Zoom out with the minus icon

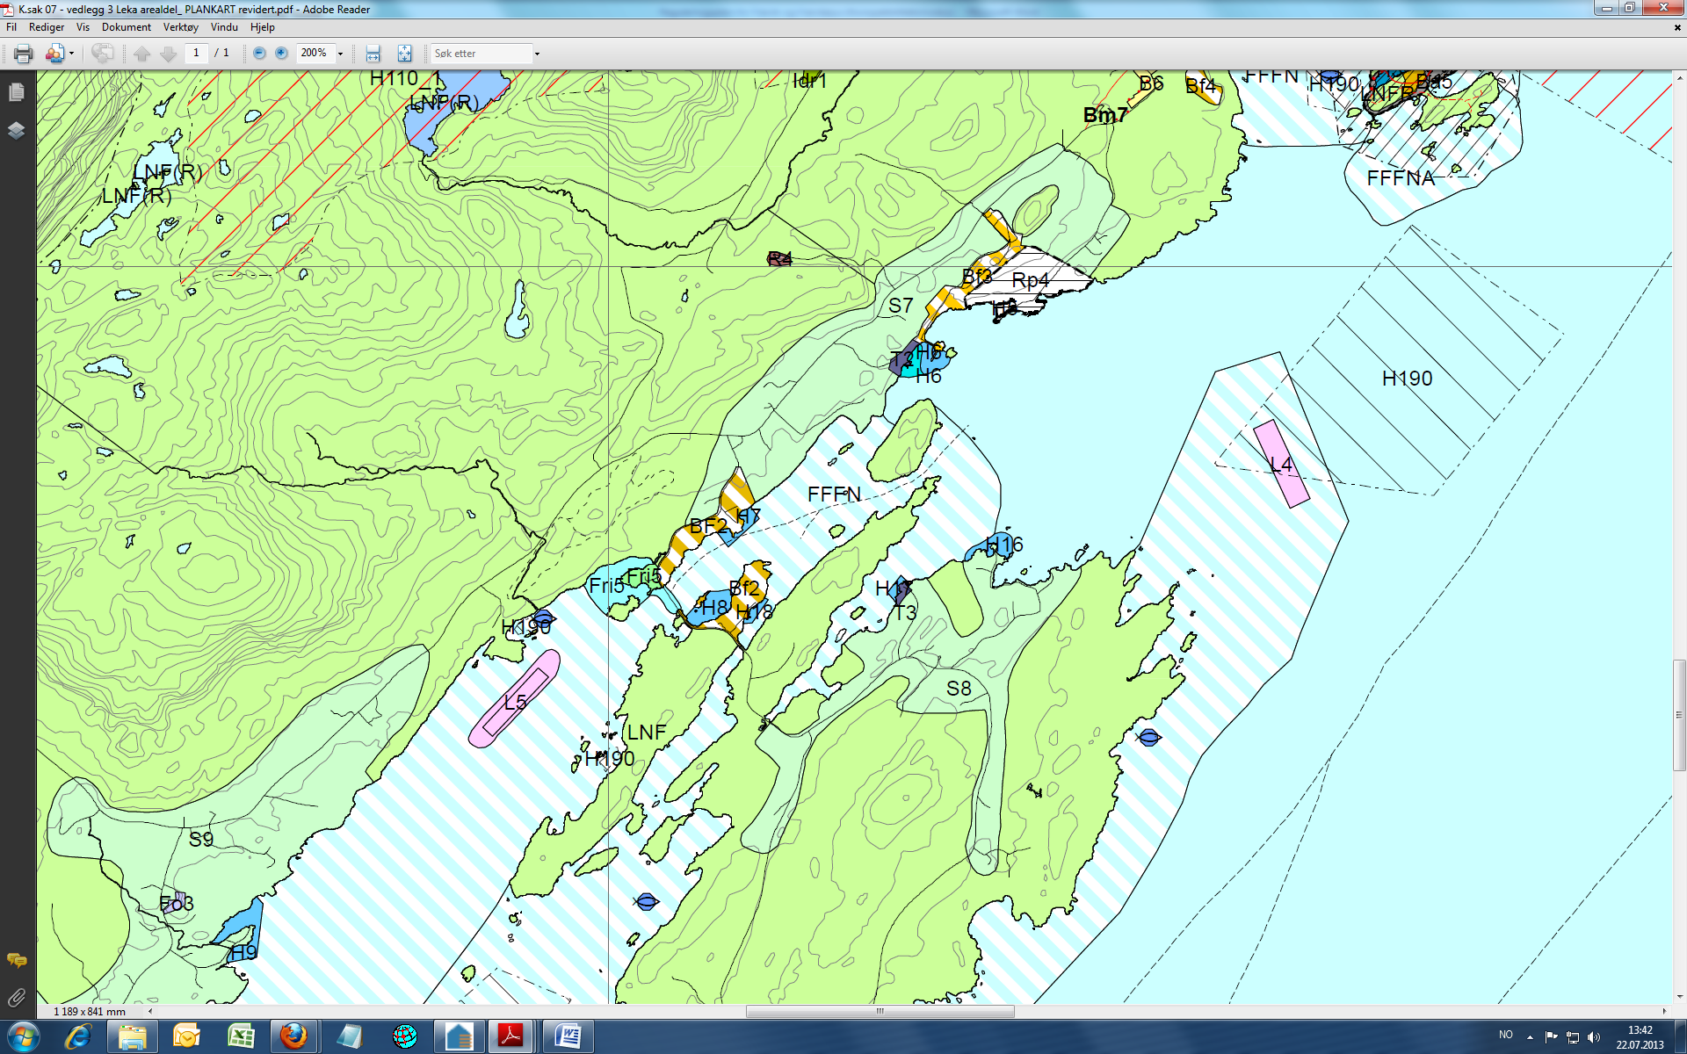pyautogui.click(x=259, y=53)
